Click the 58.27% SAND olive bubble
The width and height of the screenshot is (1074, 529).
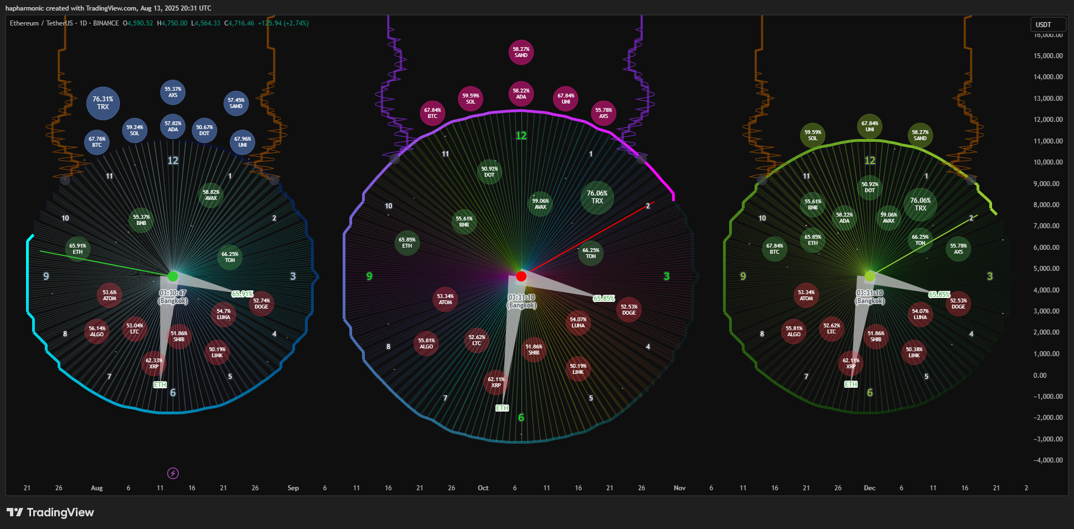[920, 135]
